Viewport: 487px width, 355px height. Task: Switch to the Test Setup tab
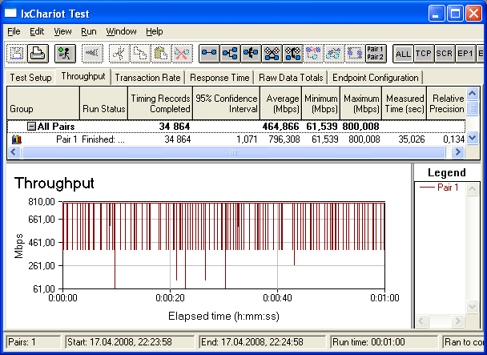point(30,78)
